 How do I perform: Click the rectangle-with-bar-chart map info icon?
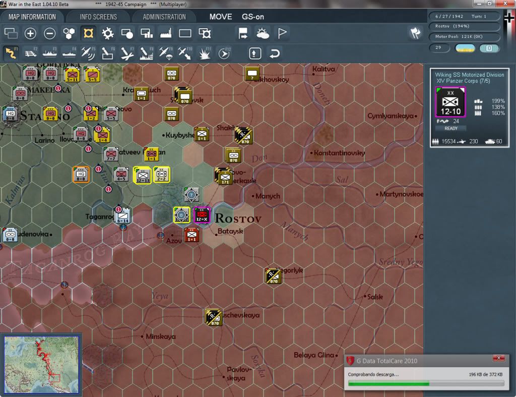tap(147, 33)
